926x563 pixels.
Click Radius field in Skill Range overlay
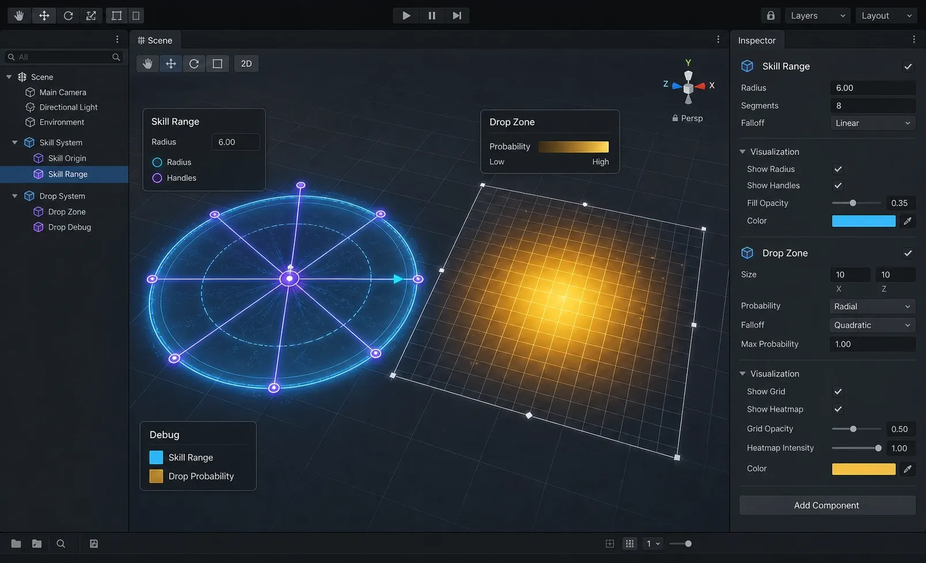pos(236,142)
